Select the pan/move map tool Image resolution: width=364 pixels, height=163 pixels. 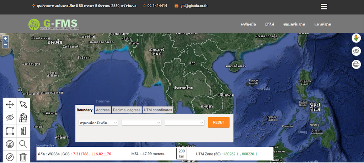pyautogui.click(x=10, y=104)
